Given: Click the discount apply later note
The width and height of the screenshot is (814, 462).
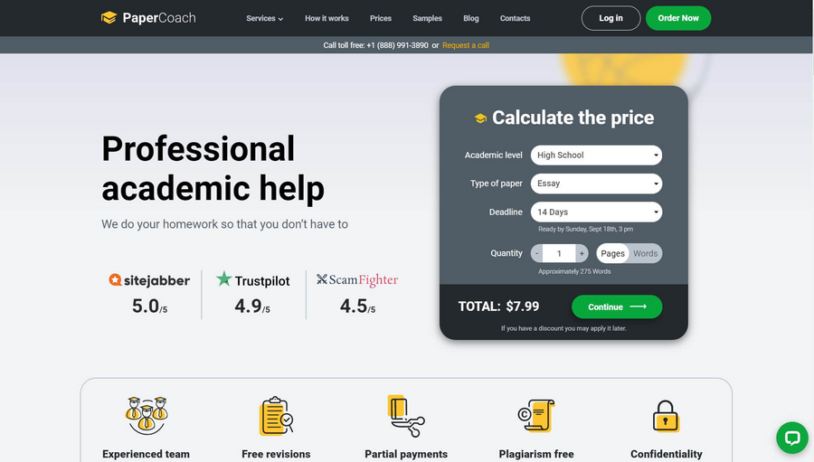Looking at the screenshot, I should (563, 328).
